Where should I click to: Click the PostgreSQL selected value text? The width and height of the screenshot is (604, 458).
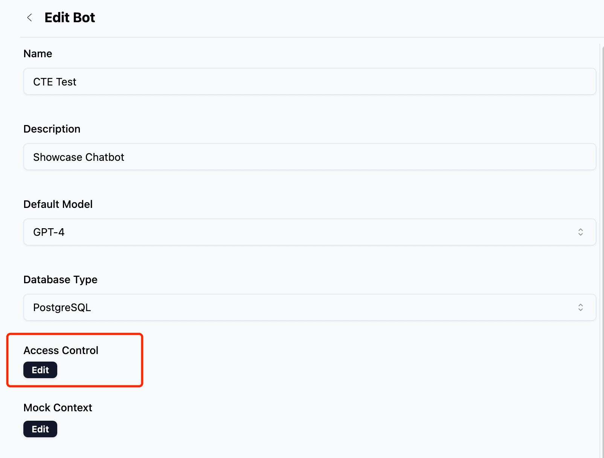click(62, 308)
